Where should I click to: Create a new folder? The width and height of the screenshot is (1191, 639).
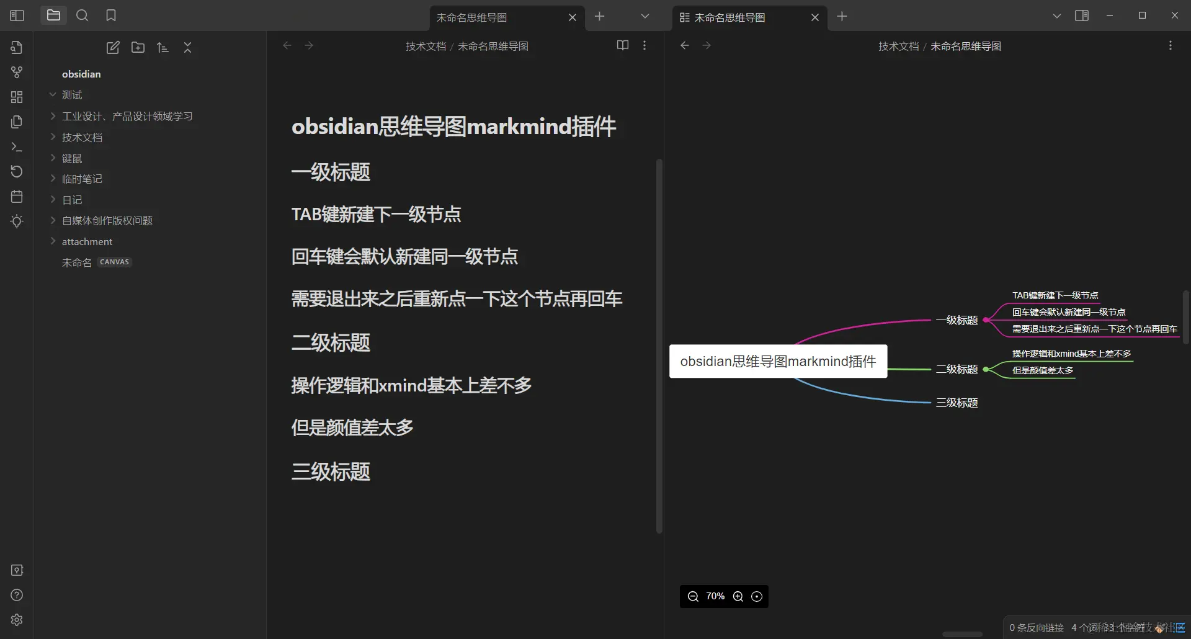tap(138, 48)
